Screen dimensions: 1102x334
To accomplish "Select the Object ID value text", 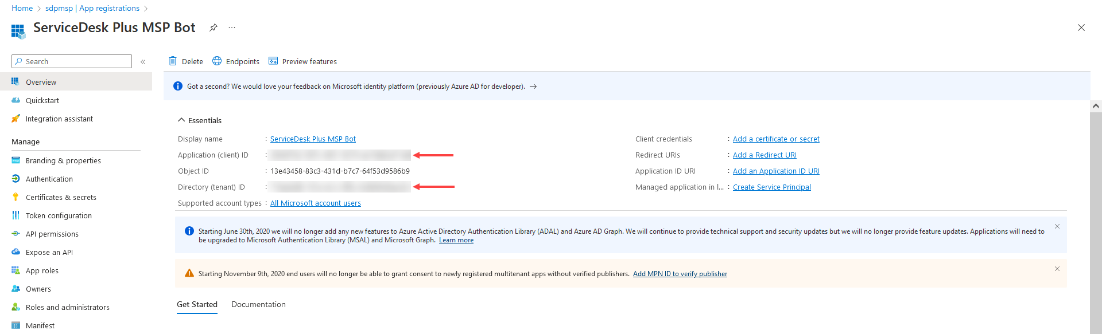I will [340, 171].
